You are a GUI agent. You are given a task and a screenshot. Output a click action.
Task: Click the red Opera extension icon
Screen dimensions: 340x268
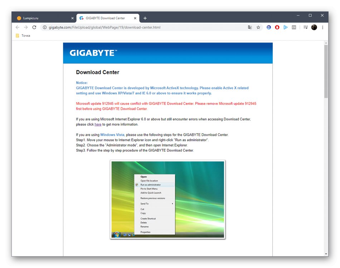[x=277, y=27]
